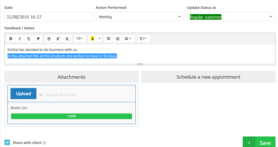Insert an ordered numbered list
278x147 pixels.
[x=118, y=38]
